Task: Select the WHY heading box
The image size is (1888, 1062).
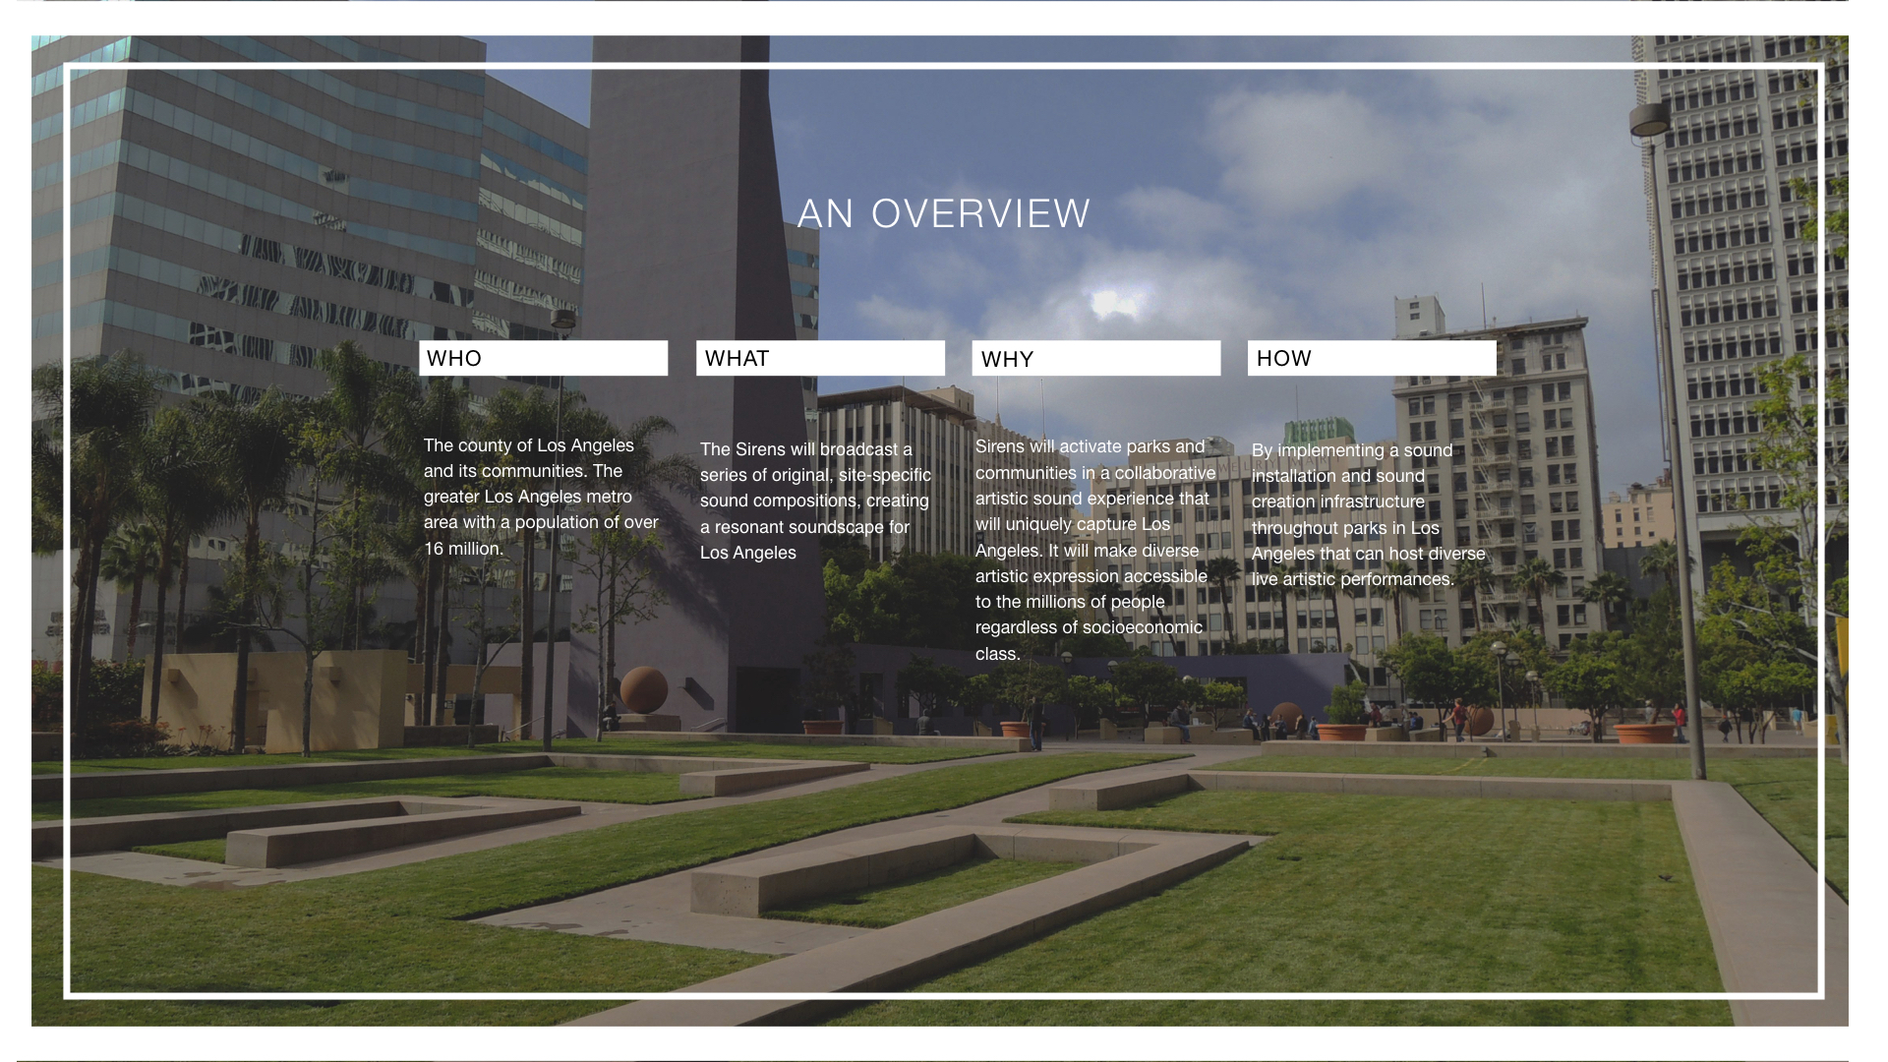Action: tap(1096, 358)
